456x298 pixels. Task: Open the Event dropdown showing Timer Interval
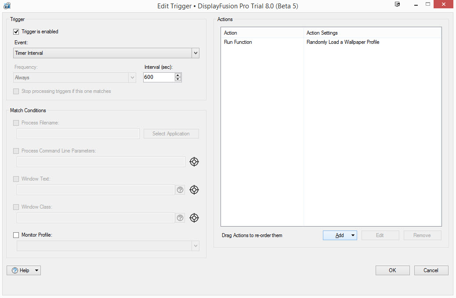pyautogui.click(x=106, y=53)
